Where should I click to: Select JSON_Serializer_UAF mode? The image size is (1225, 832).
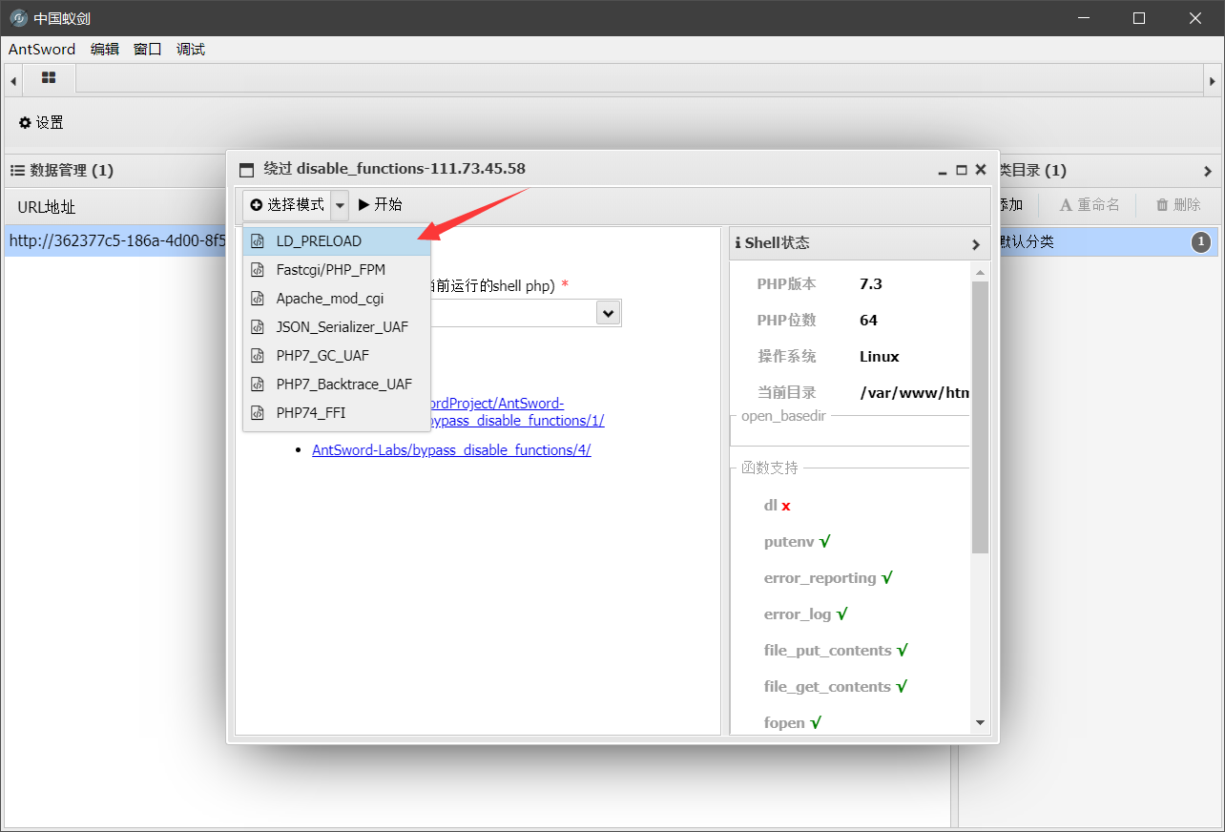click(337, 327)
